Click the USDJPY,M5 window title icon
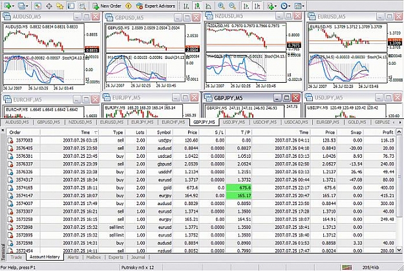404x271 pixels. pos(309,98)
